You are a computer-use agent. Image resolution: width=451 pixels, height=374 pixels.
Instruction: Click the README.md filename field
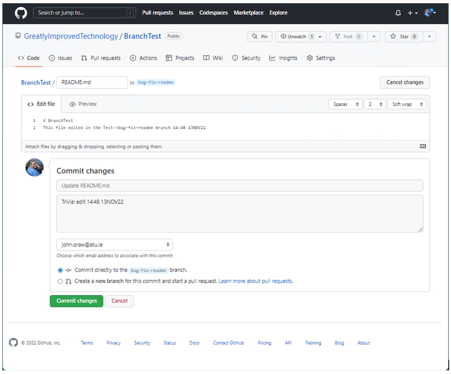tap(92, 82)
